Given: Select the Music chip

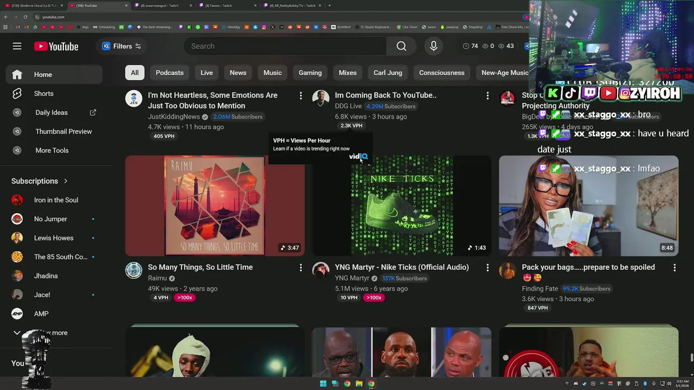Looking at the screenshot, I should tap(273, 73).
